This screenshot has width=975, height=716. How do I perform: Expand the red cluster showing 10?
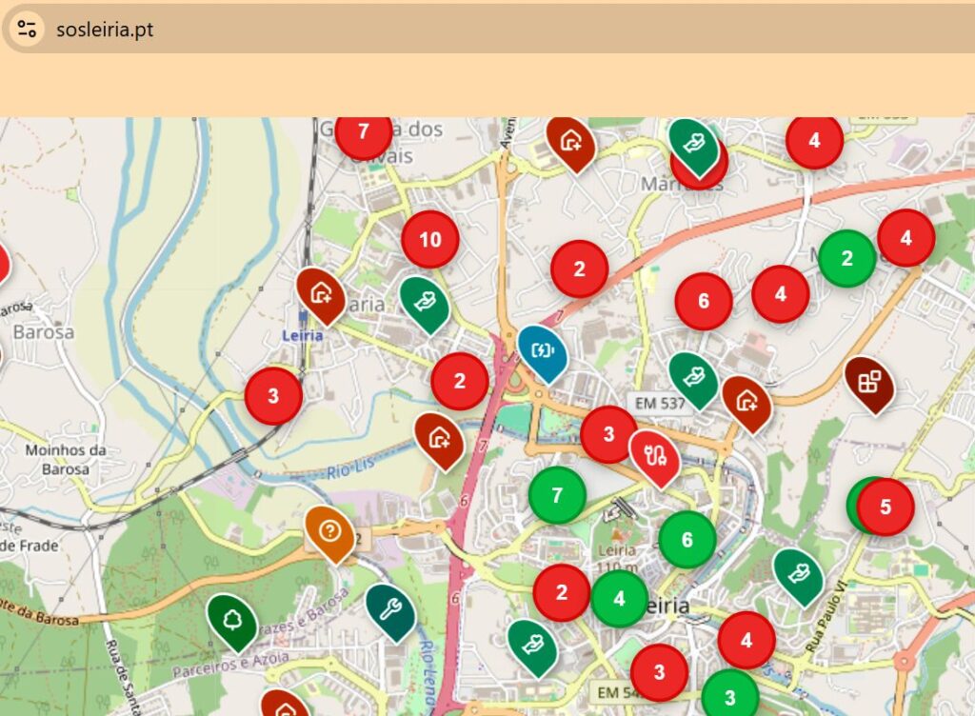point(430,240)
